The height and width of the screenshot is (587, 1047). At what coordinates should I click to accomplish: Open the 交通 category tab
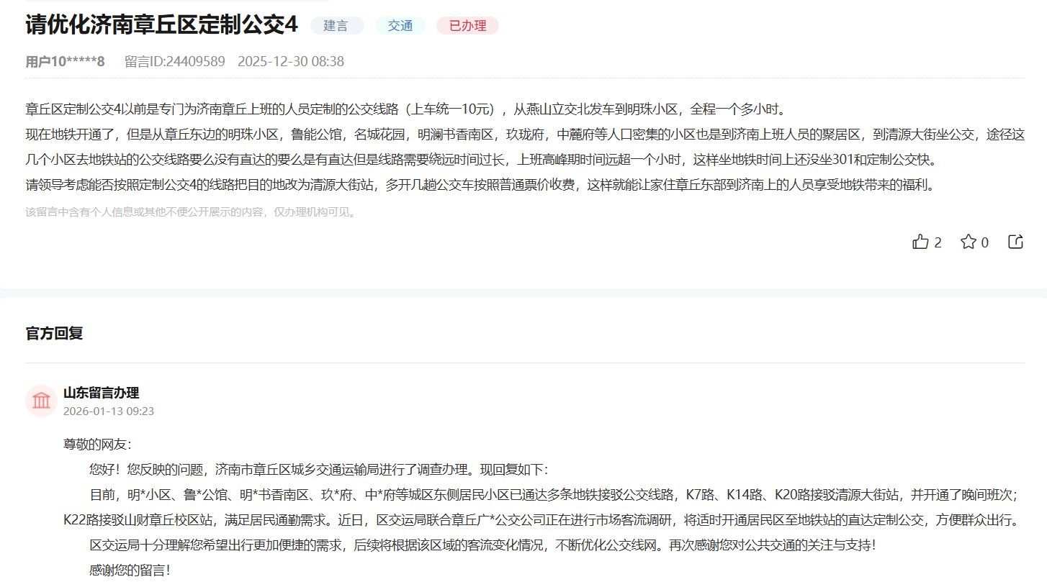[400, 24]
